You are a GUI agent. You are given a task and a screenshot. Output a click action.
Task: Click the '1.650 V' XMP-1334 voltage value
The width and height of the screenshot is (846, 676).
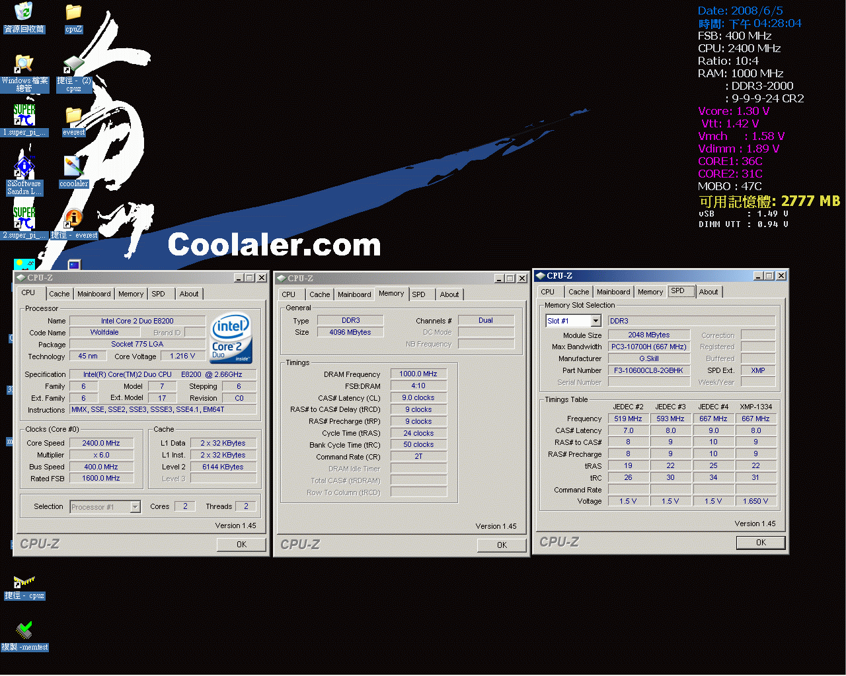pos(755,502)
